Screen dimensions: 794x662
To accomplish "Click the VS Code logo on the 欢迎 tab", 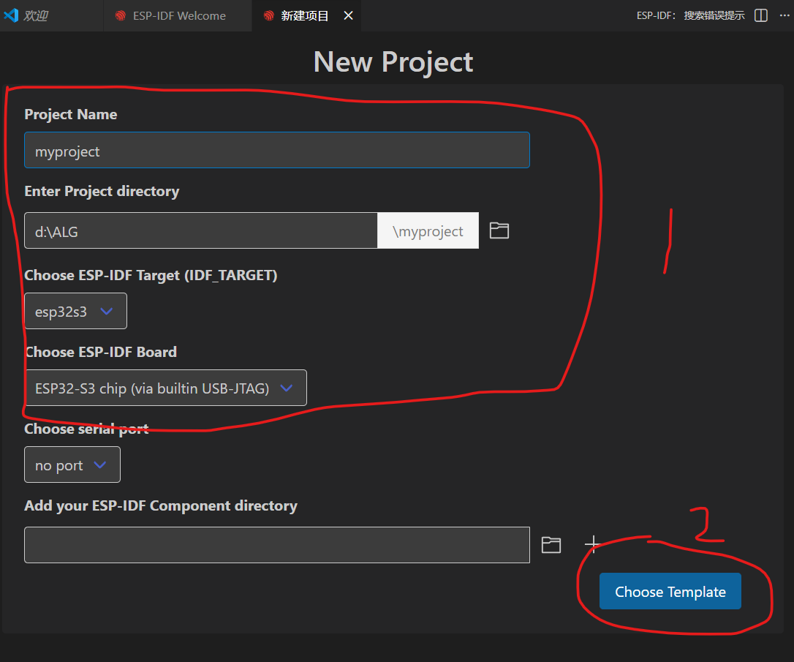I will coord(11,15).
